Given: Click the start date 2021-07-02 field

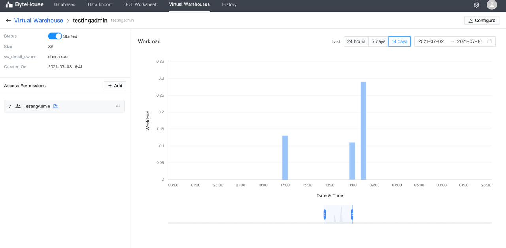Looking at the screenshot, I should [x=431, y=41].
